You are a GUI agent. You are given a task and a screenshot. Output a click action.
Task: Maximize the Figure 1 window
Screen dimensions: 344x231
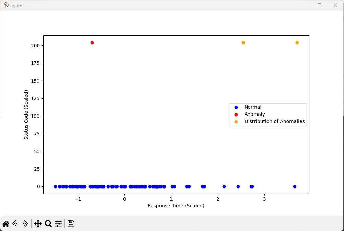coord(320,5)
